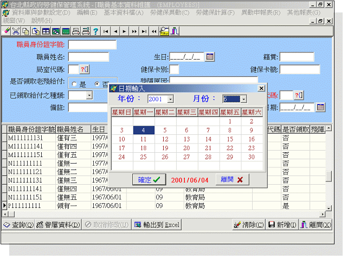347x260 pixels.
Task: Click the 離開 button in date dialog
Action: coord(233,179)
